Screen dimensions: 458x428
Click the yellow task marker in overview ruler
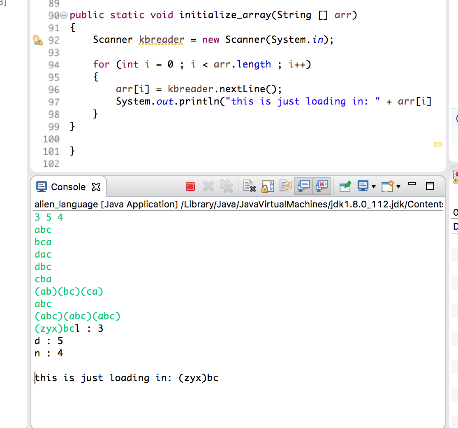tap(437, 144)
